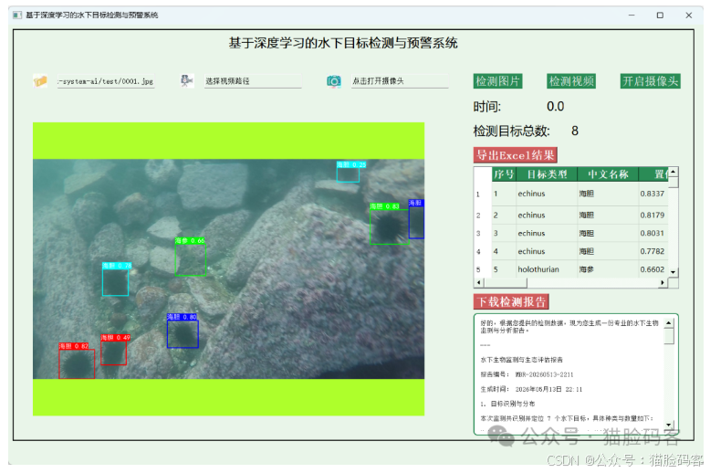Maximize the detection system window
Image resolution: width=710 pixels, height=473 pixels.
(660, 15)
